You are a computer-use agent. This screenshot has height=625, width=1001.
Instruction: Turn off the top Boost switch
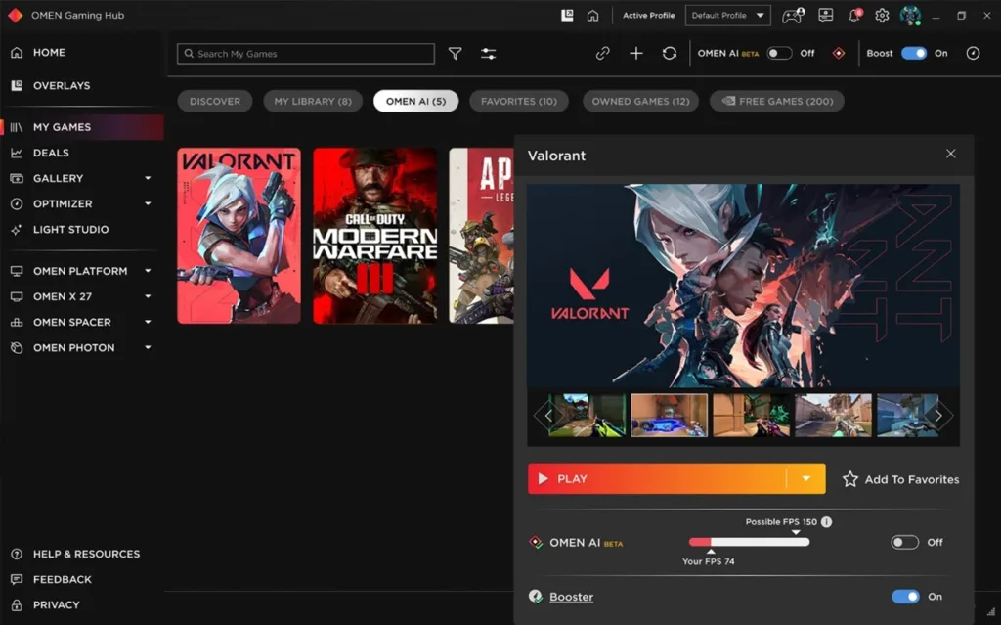pos(914,54)
